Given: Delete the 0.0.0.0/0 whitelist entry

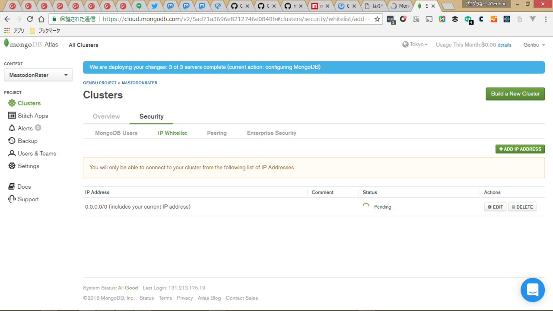Looking at the screenshot, I should tap(522, 207).
